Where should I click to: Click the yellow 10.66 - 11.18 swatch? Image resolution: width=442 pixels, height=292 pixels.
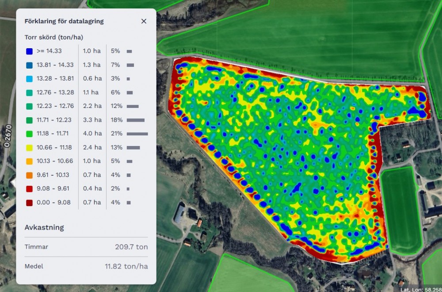pos(29,147)
